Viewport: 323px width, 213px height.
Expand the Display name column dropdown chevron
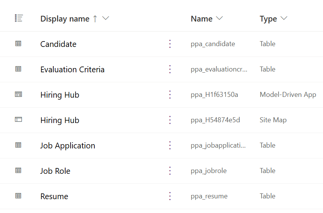tap(106, 18)
